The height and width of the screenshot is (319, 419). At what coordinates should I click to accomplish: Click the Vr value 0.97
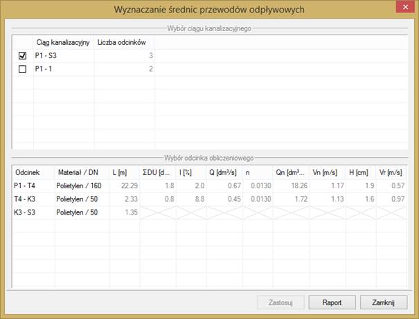pos(391,199)
